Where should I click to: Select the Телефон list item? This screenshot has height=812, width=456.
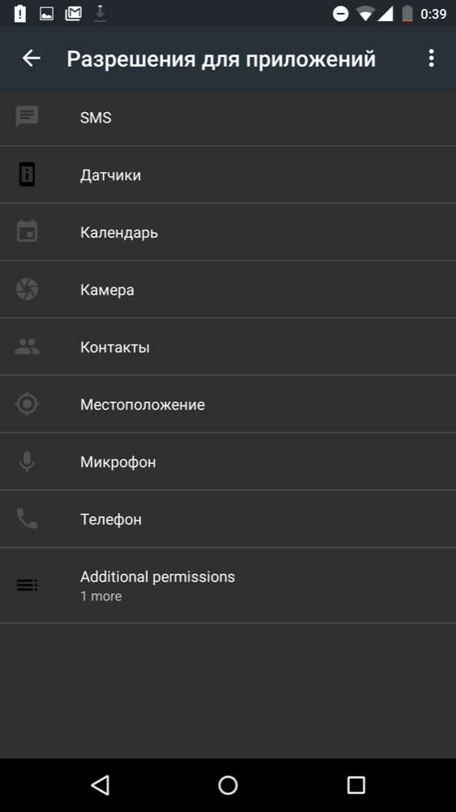(x=228, y=519)
